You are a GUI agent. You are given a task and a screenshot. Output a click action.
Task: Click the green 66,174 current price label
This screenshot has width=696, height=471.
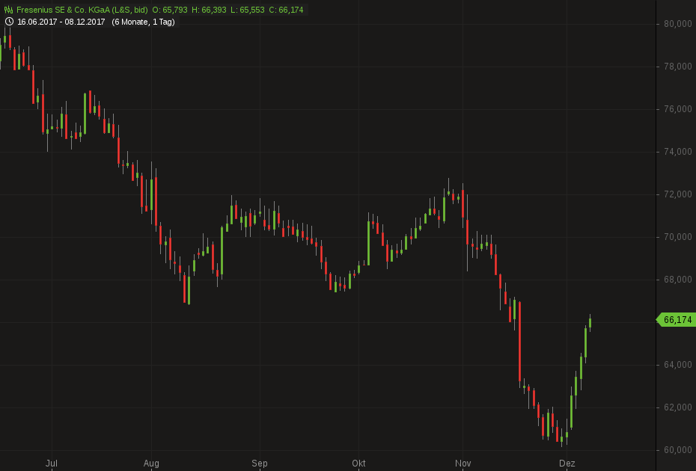[677, 320]
